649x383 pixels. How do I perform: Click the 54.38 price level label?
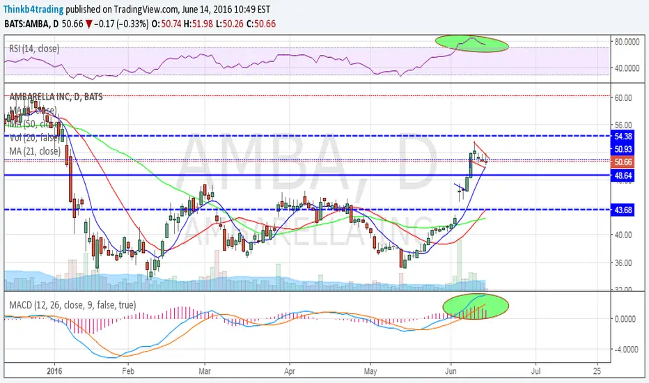(623, 136)
